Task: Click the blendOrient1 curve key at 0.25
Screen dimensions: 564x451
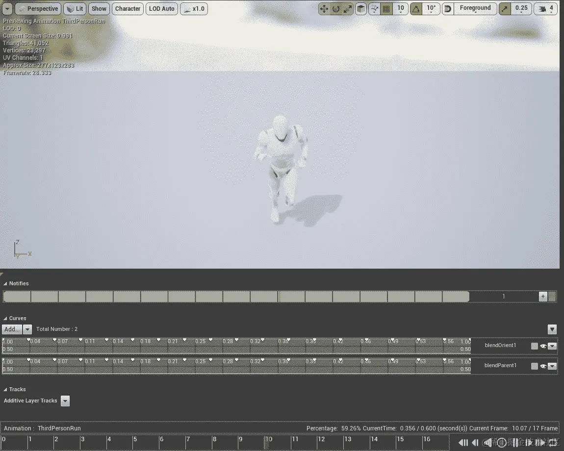Action: click(211, 340)
